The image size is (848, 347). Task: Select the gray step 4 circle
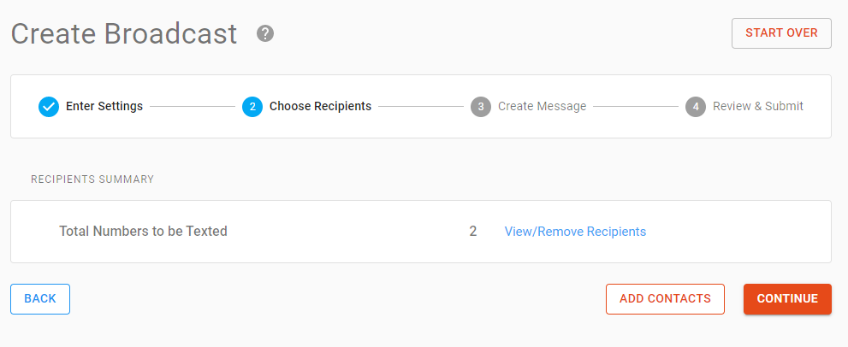(696, 107)
